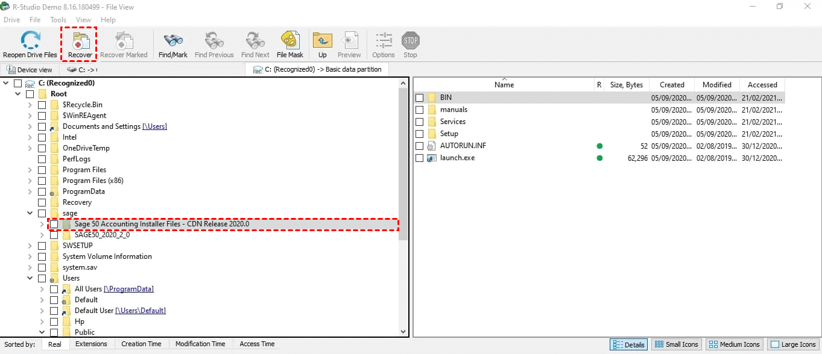Open the File menu
The image size is (822, 354).
coord(35,20)
